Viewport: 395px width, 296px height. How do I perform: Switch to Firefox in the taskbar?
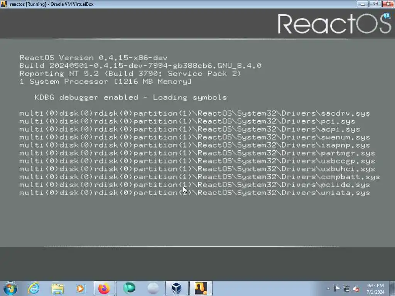click(104, 288)
